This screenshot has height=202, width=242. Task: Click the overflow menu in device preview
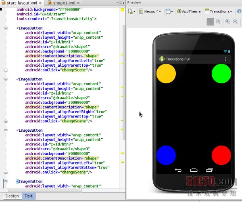click(225, 59)
